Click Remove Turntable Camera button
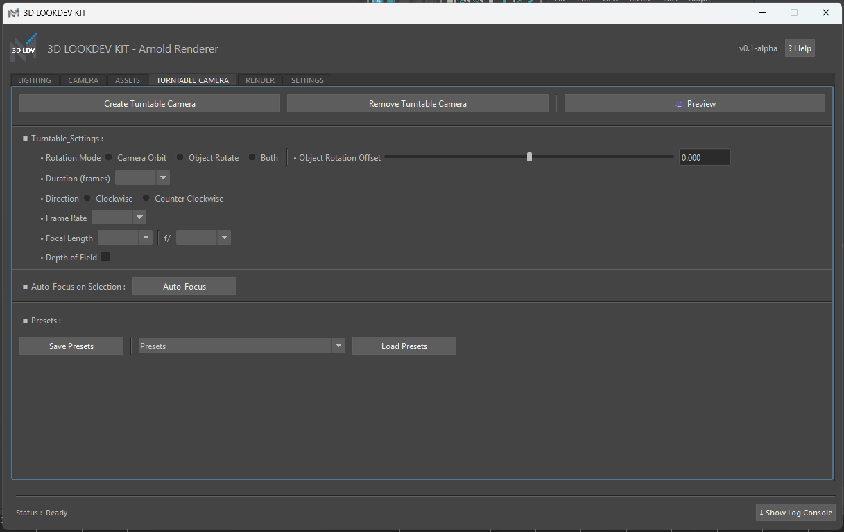Viewport: 844px width, 532px height. click(417, 104)
